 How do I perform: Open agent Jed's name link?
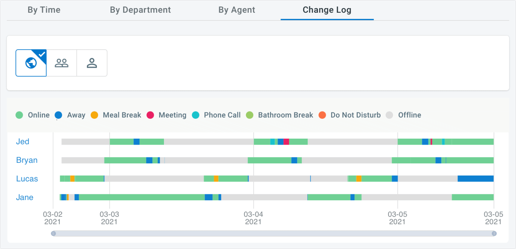(x=23, y=142)
